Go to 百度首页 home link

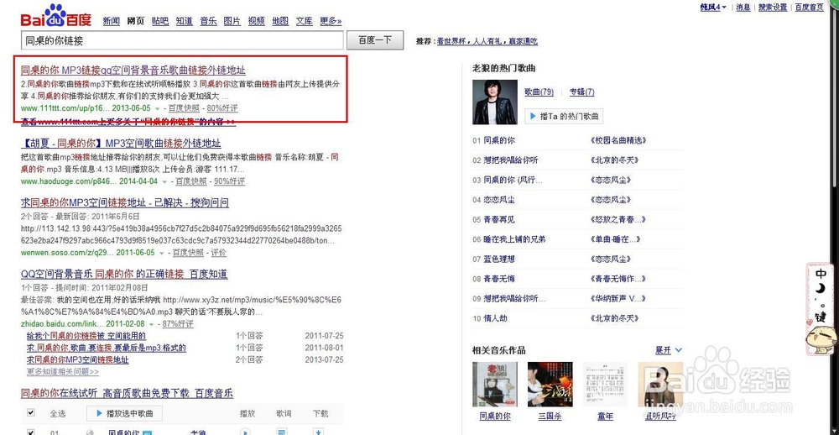coord(810,7)
